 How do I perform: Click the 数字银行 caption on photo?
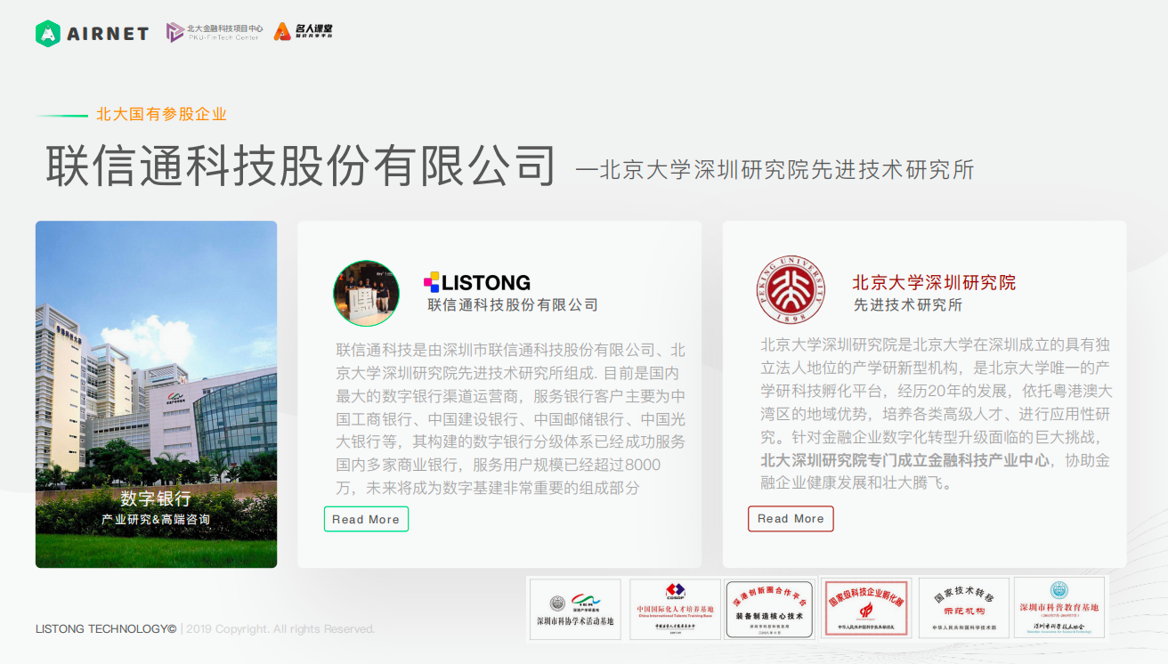[x=156, y=498]
